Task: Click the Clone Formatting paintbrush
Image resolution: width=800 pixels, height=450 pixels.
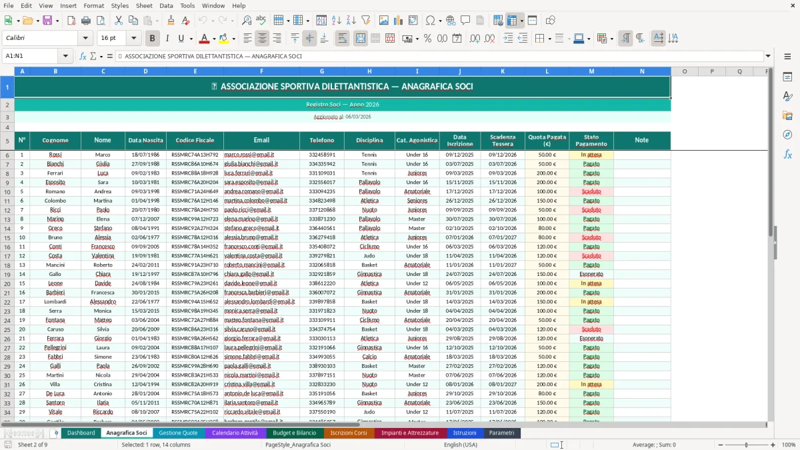Action: pos(171,21)
